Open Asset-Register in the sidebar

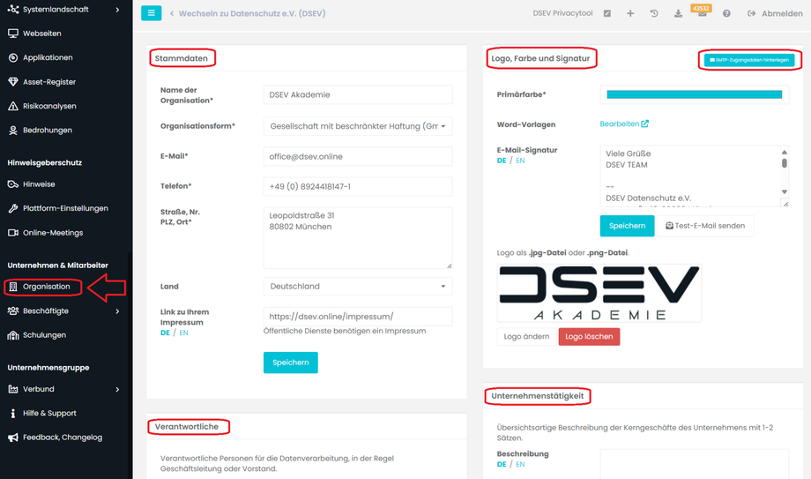point(49,82)
